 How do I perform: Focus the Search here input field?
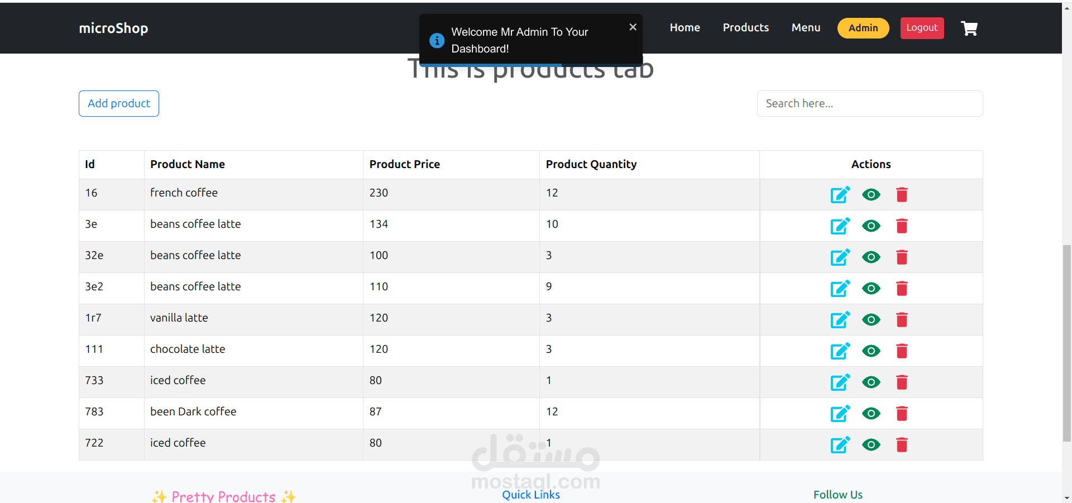(x=869, y=103)
